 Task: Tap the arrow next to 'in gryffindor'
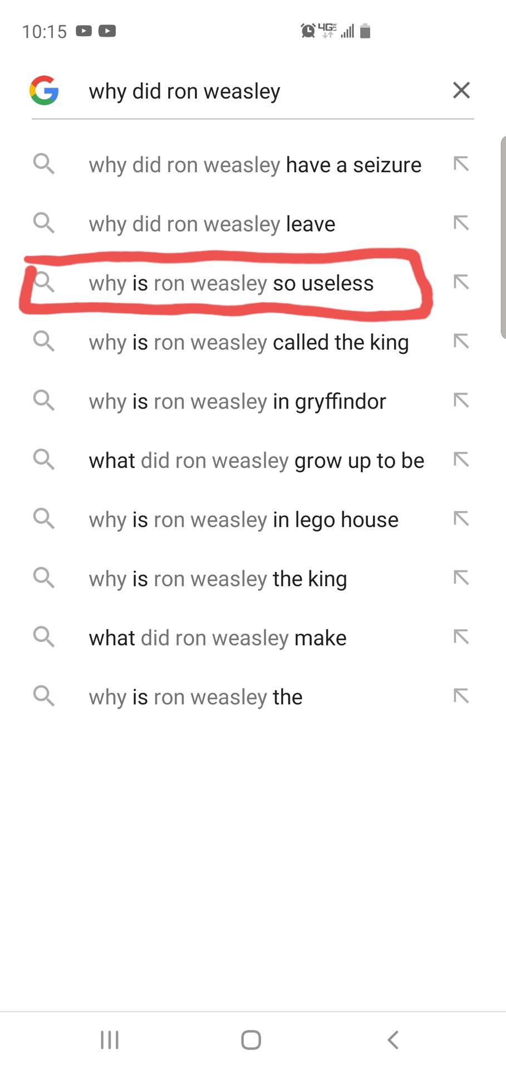point(461,400)
